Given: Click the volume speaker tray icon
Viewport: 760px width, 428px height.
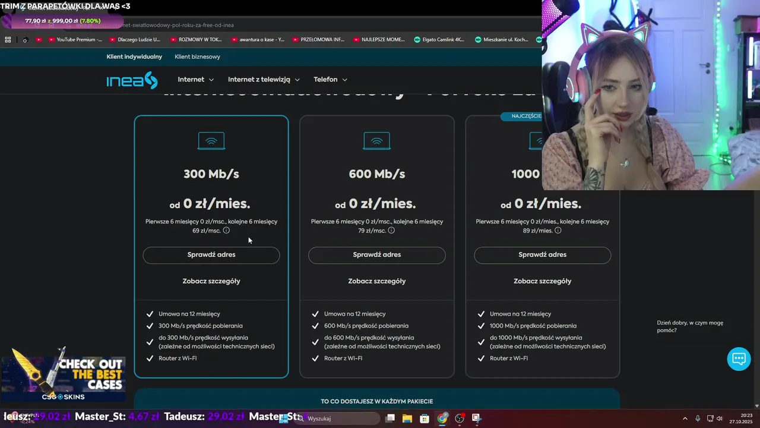Looking at the screenshot, I should pyautogui.click(x=719, y=418).
